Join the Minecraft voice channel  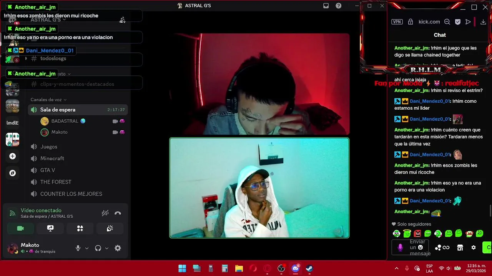tap(78, 158)
